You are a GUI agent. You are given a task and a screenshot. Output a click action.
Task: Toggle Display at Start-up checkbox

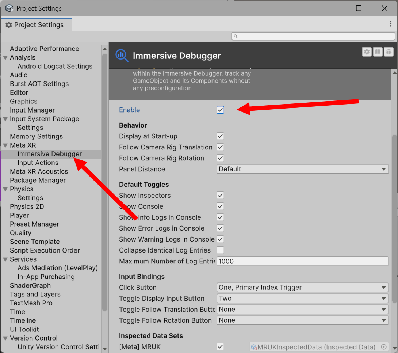(x=220, y=136)
